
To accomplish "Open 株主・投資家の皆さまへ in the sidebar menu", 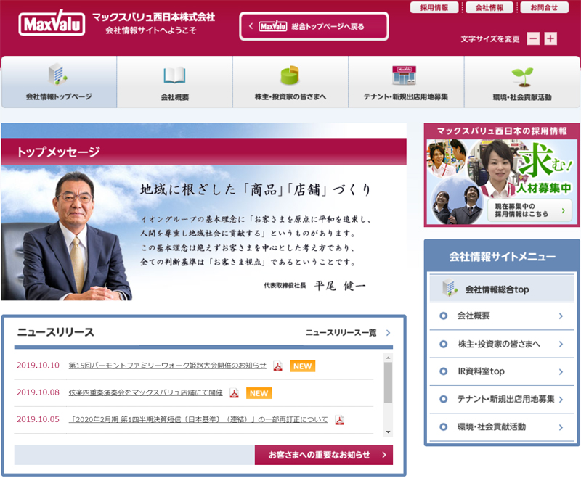I will click(502, 344).
